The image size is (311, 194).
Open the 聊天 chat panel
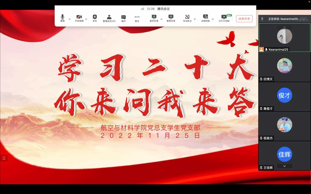124,18
